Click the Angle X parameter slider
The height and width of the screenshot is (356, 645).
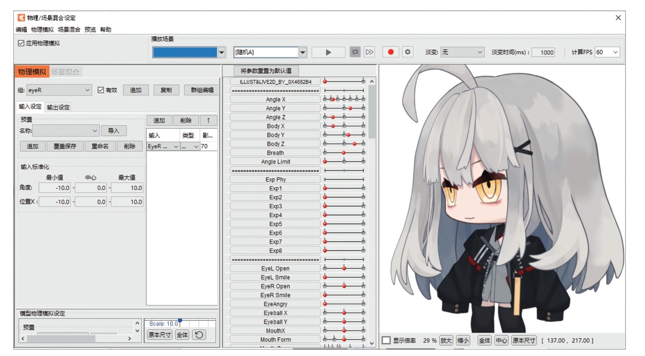click(344, 99)
